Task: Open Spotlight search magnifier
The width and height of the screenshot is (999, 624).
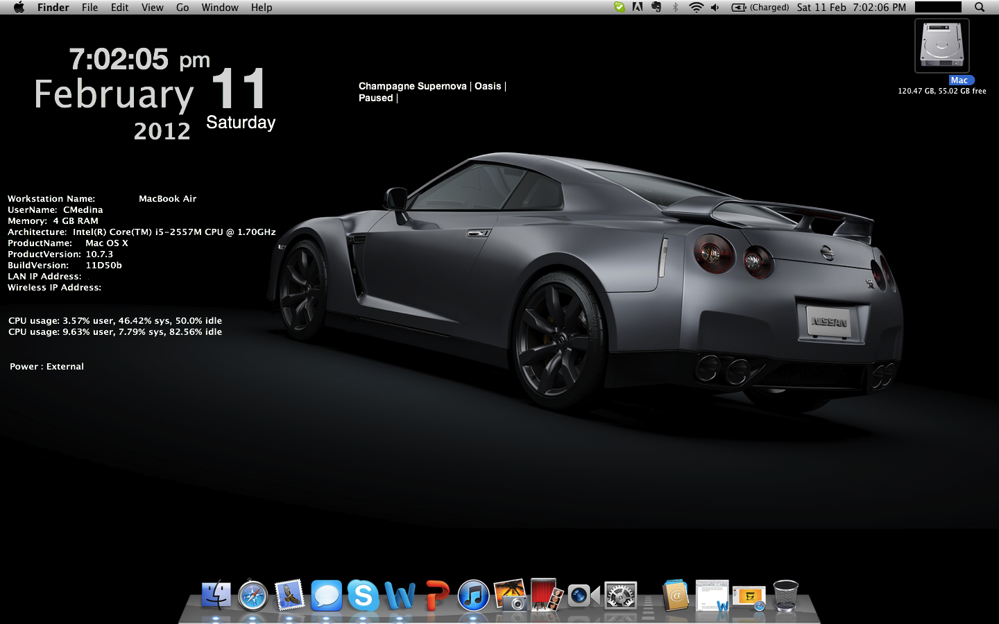Action: 980,7
